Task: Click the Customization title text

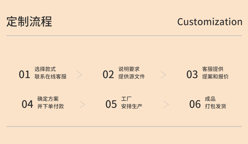Action: [x=210, y=22]
